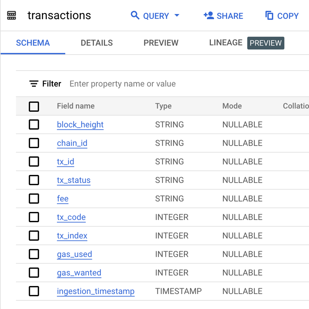
Task: Click the gas_wanted field link
Action: [79, 273]
